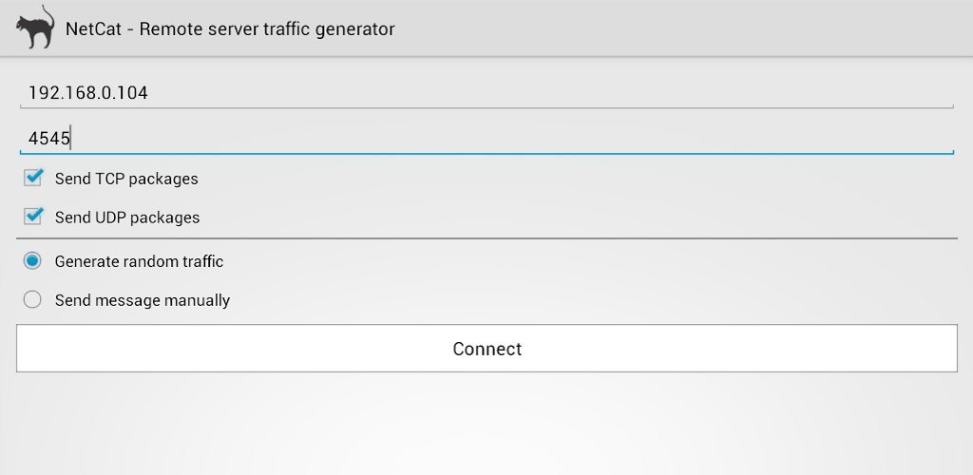
Task: Click the divider line below UDP option
Action: (486, 238)
